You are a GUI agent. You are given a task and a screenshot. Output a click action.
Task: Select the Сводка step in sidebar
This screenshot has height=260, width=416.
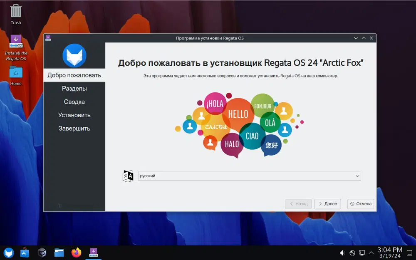point(74,102)
